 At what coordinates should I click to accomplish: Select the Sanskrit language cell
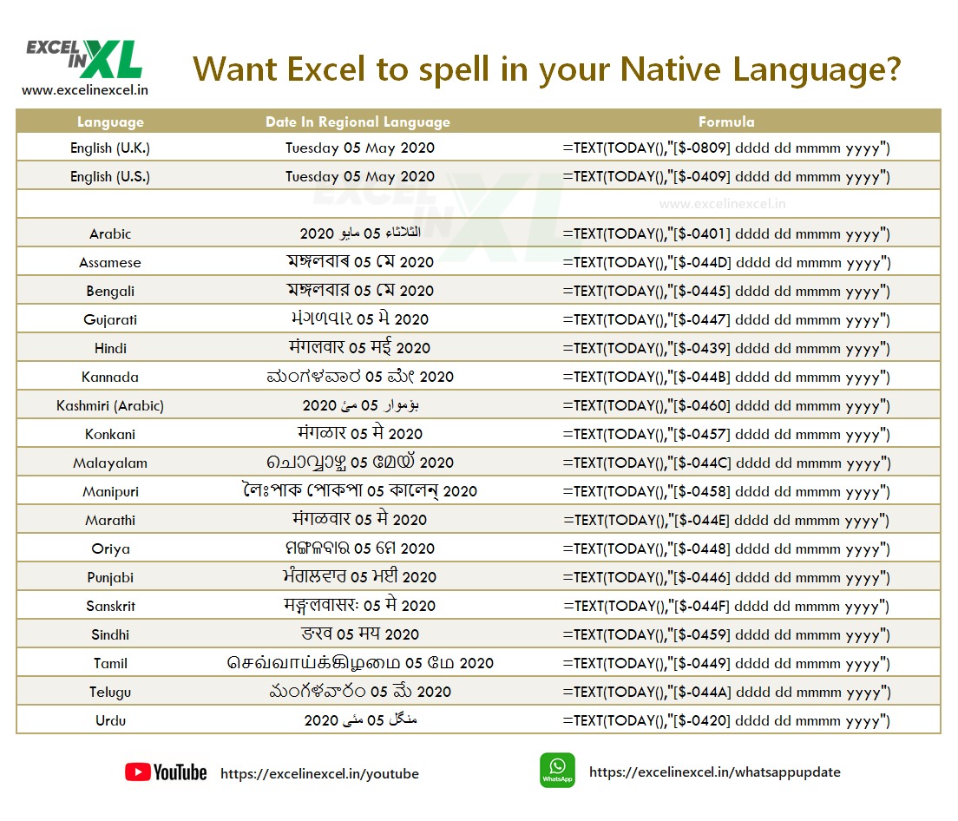pos(110,606)
